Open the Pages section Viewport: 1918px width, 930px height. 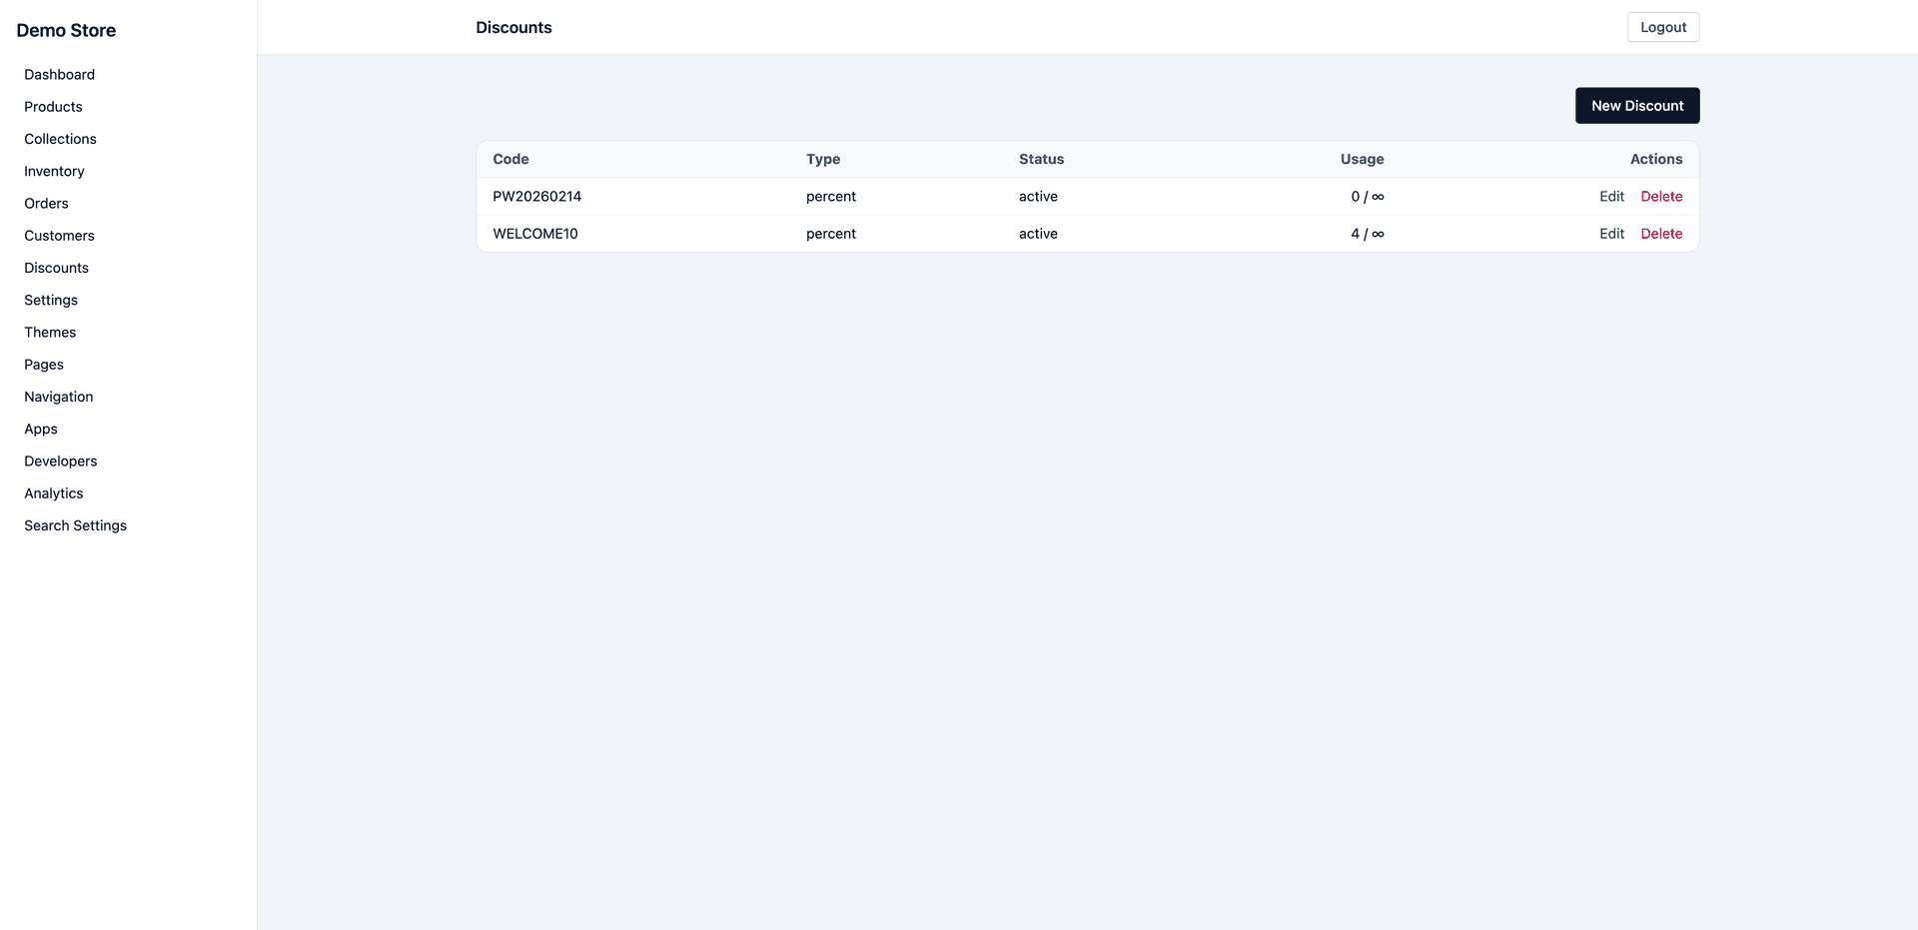(44, 364)
